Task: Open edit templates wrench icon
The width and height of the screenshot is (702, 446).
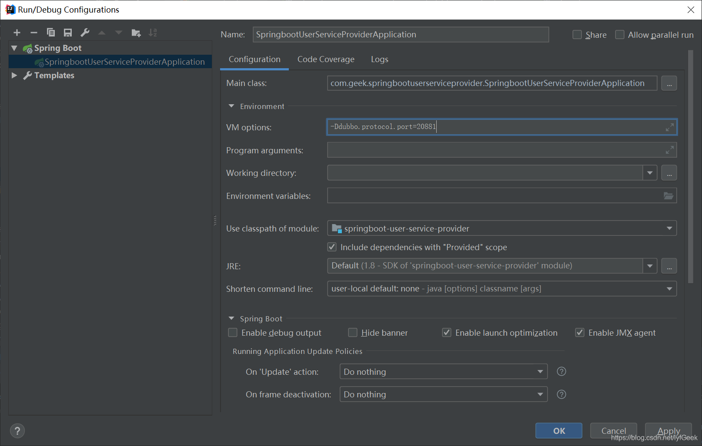Action: 85,33
